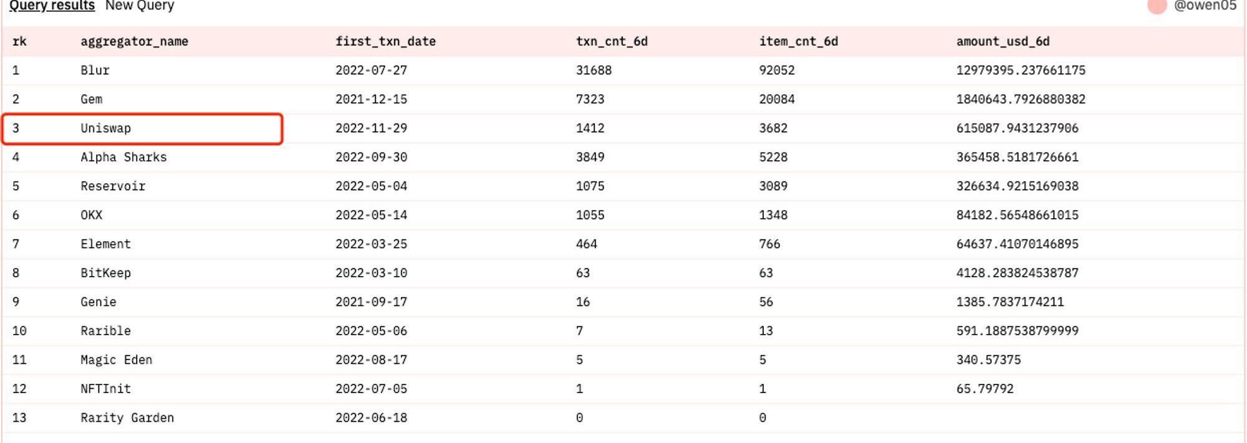This screenshot has height=443, width=1247.
Task: Sort by item_cnt_6d column header
Action: (x=798, y=42)
